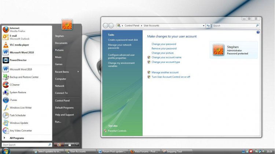
Task: Click the Start Search input field
Action: [25, 145]
